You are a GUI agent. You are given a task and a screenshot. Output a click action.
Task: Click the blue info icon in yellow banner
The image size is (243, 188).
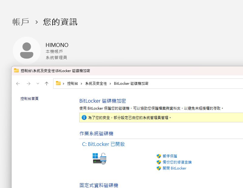tap(84, 117)
